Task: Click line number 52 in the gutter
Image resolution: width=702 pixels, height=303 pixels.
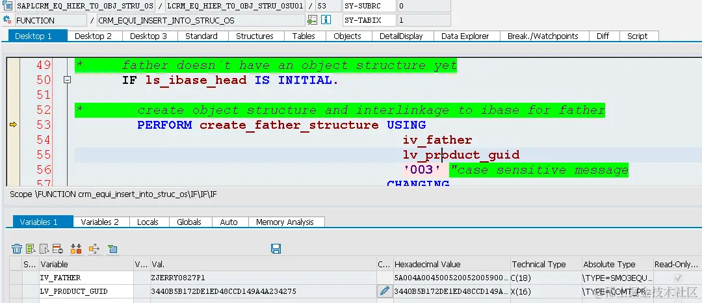Action: [44, 110]
